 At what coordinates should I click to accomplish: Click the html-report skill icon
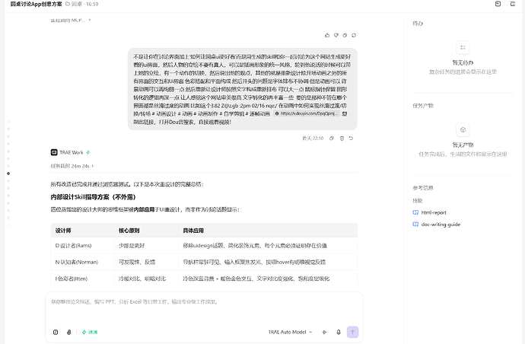(x=415, y=212)
